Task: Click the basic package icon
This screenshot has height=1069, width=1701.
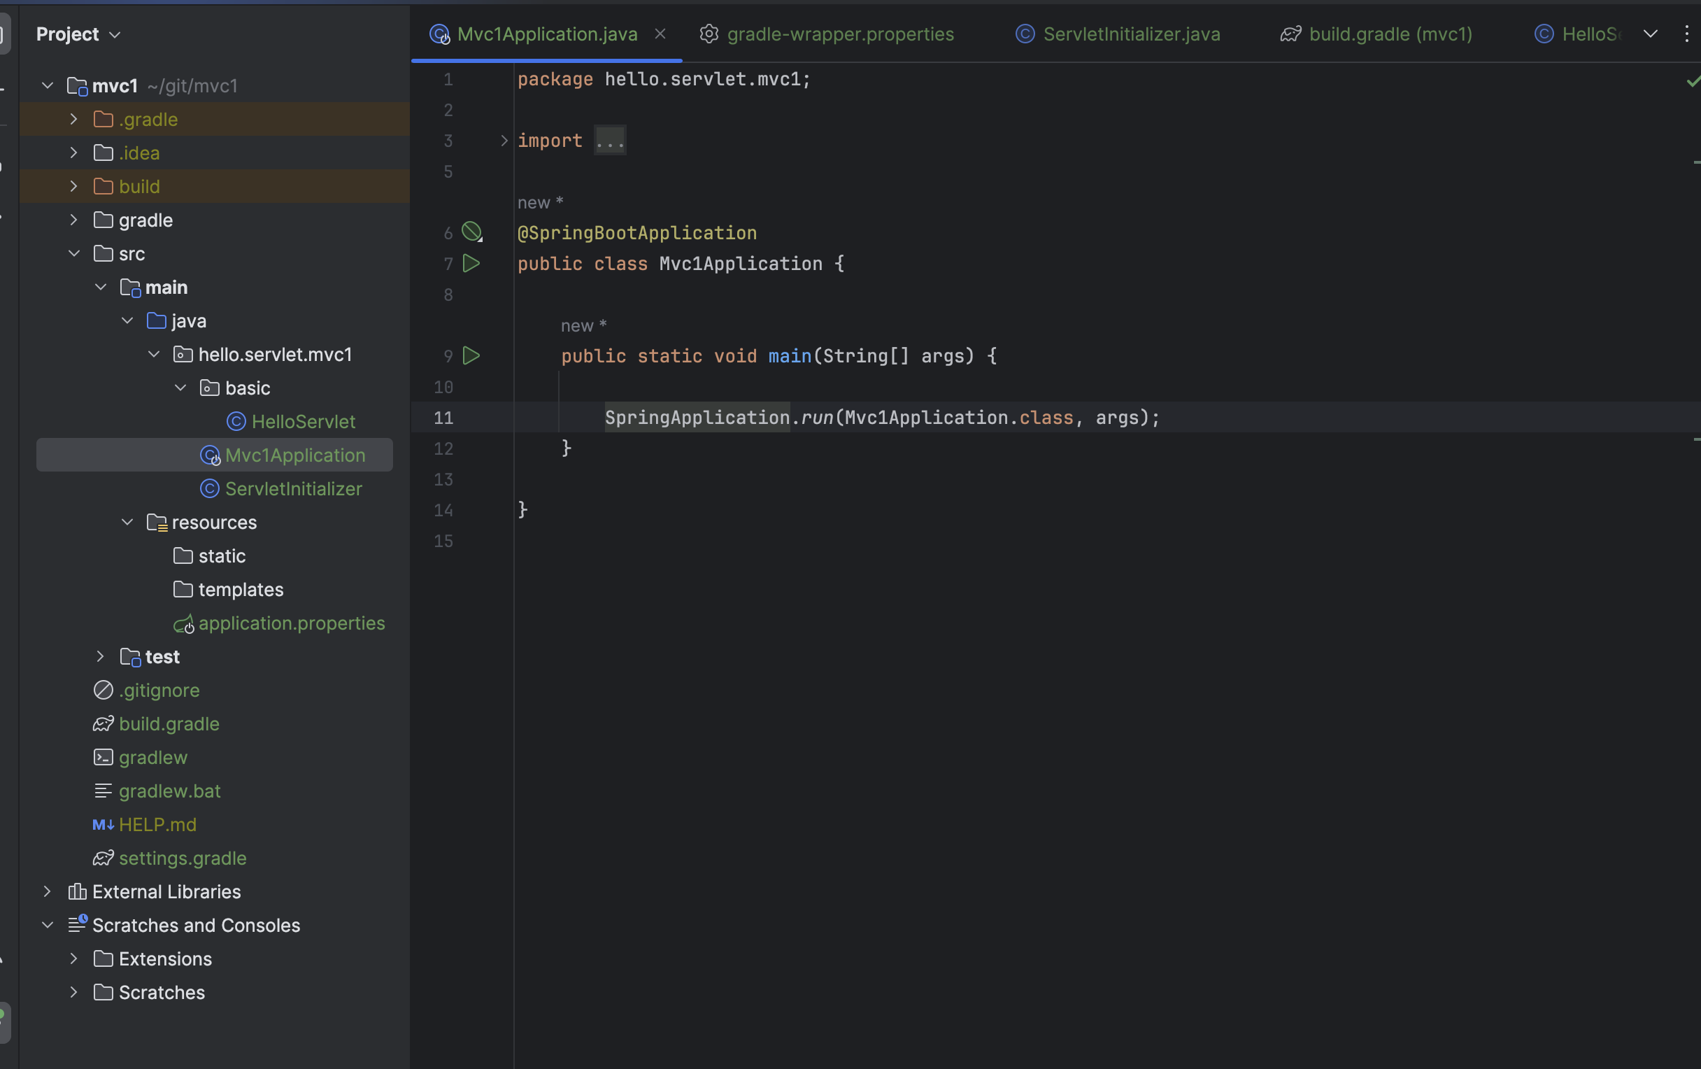Action: pos(210,388)
